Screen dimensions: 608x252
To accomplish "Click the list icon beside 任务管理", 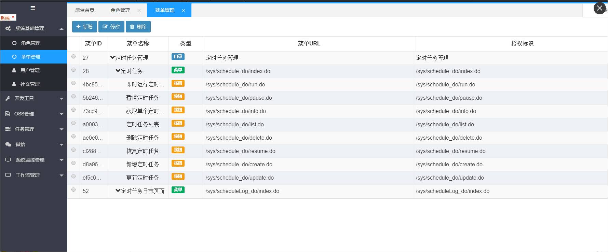I will coord(8,129).
